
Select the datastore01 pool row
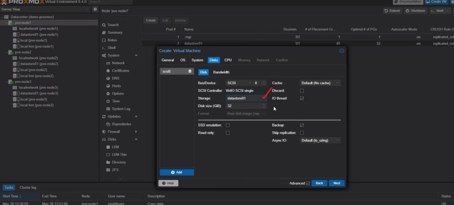pyautogui.click(x=297, y=44)
